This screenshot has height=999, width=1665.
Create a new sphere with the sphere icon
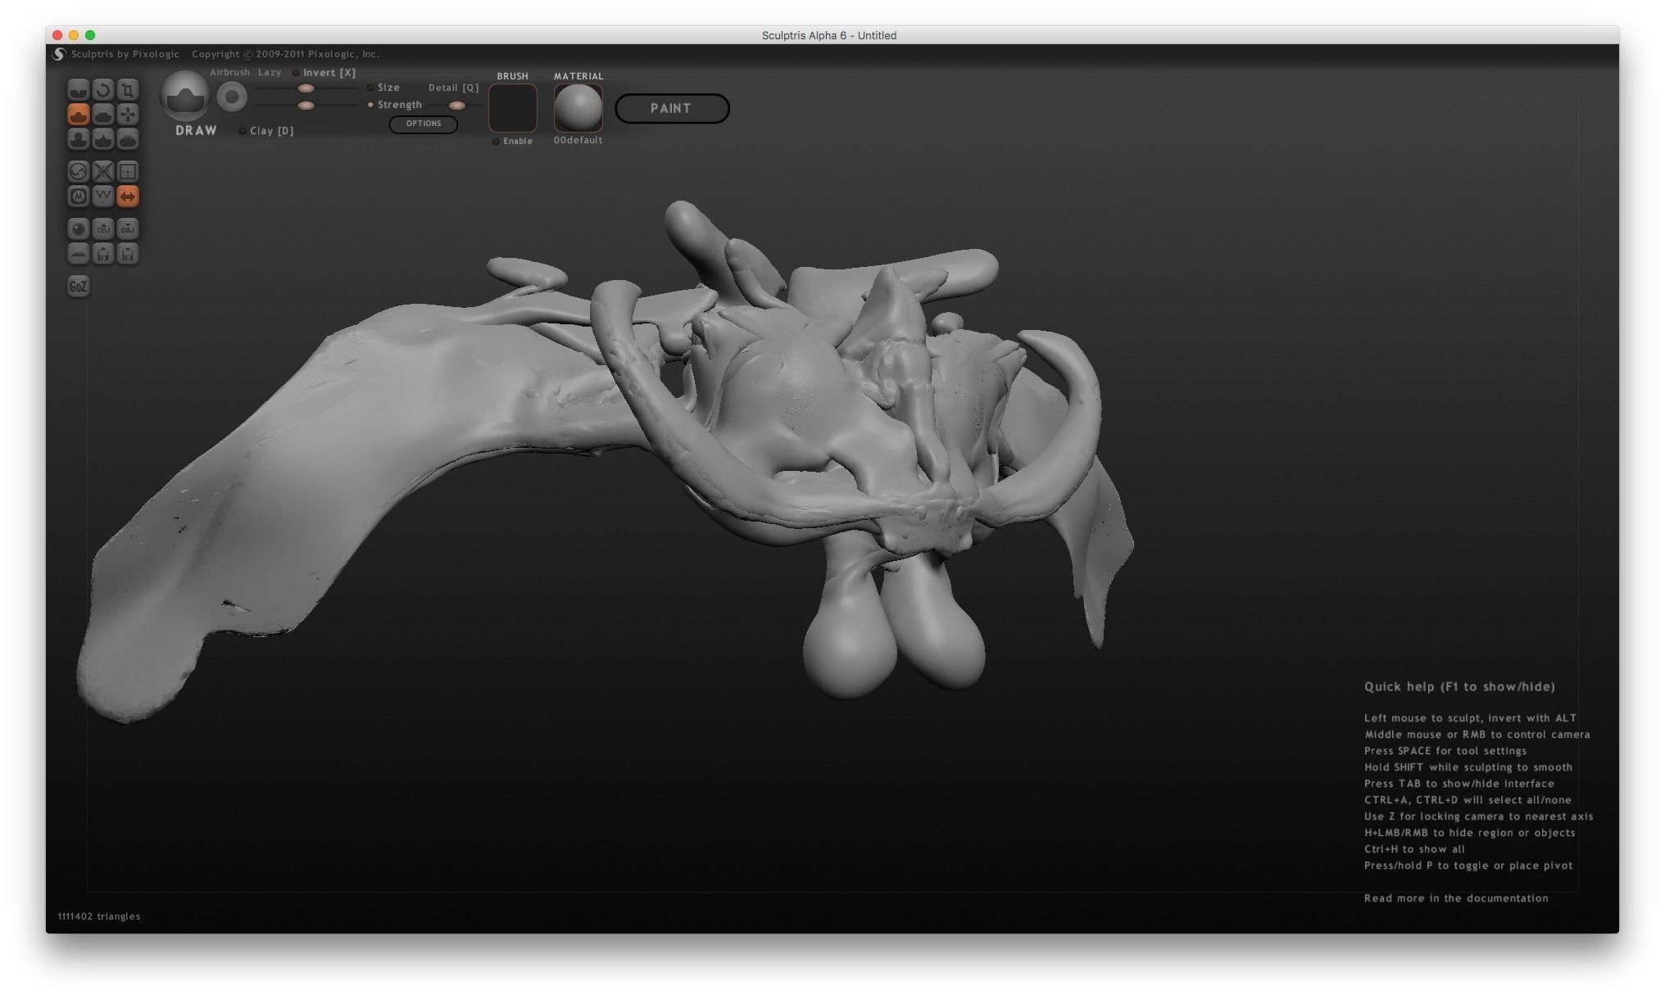click(x=78, y=228)
